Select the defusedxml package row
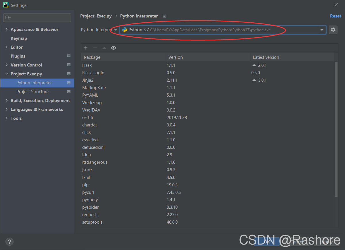 coord(208,147)
